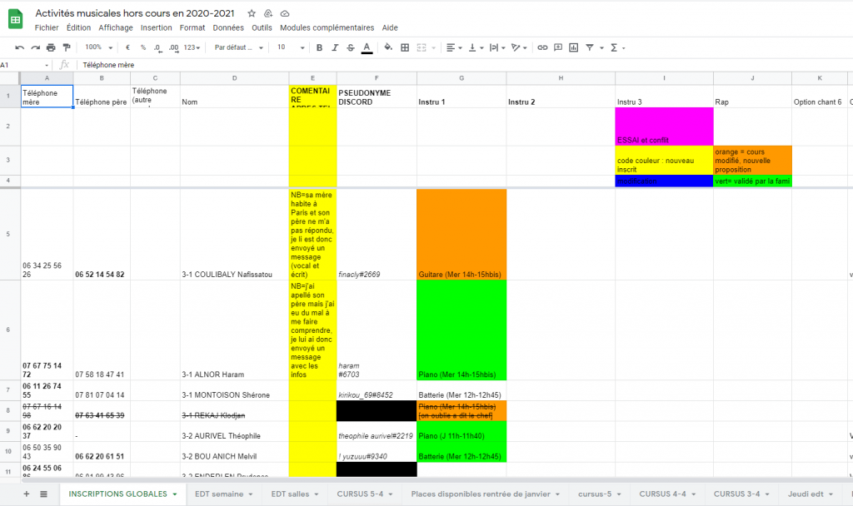
Task: Open the Données menu
Action: (227, 27)
